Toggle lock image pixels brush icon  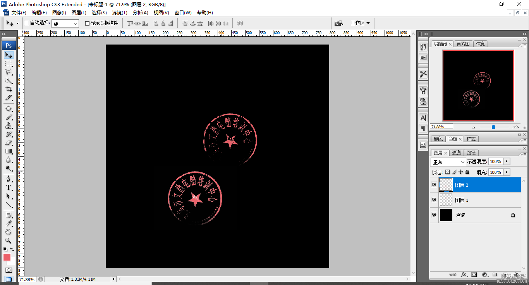coord(454,172)
